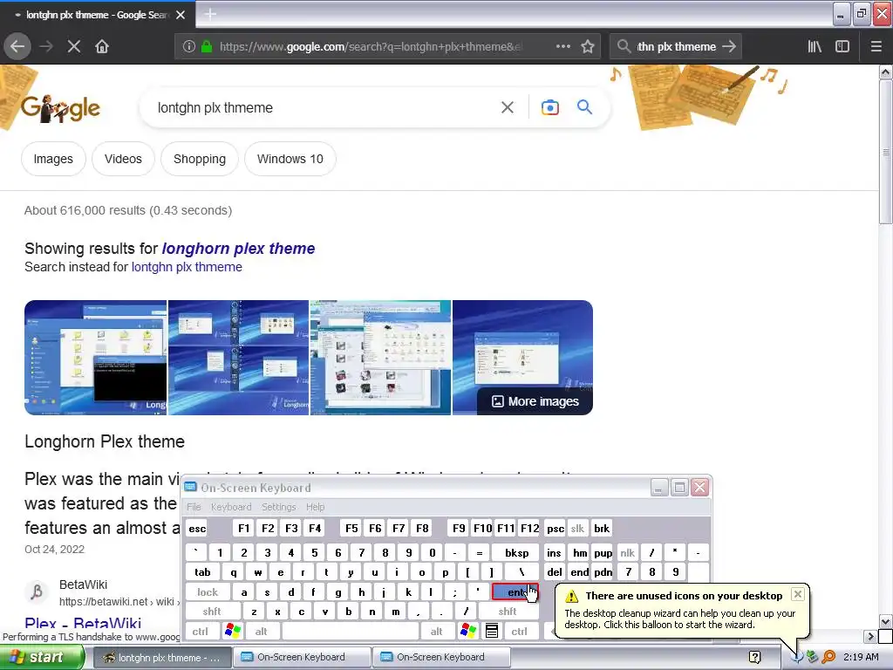893x670 pixels.
Task: Click the help question mark tray icon
Action: (x=754, y=658)
